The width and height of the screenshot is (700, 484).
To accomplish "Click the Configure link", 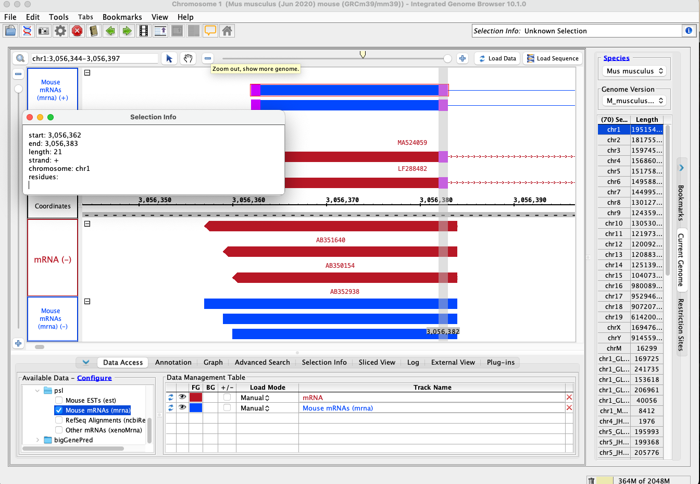I will [94, 378].
